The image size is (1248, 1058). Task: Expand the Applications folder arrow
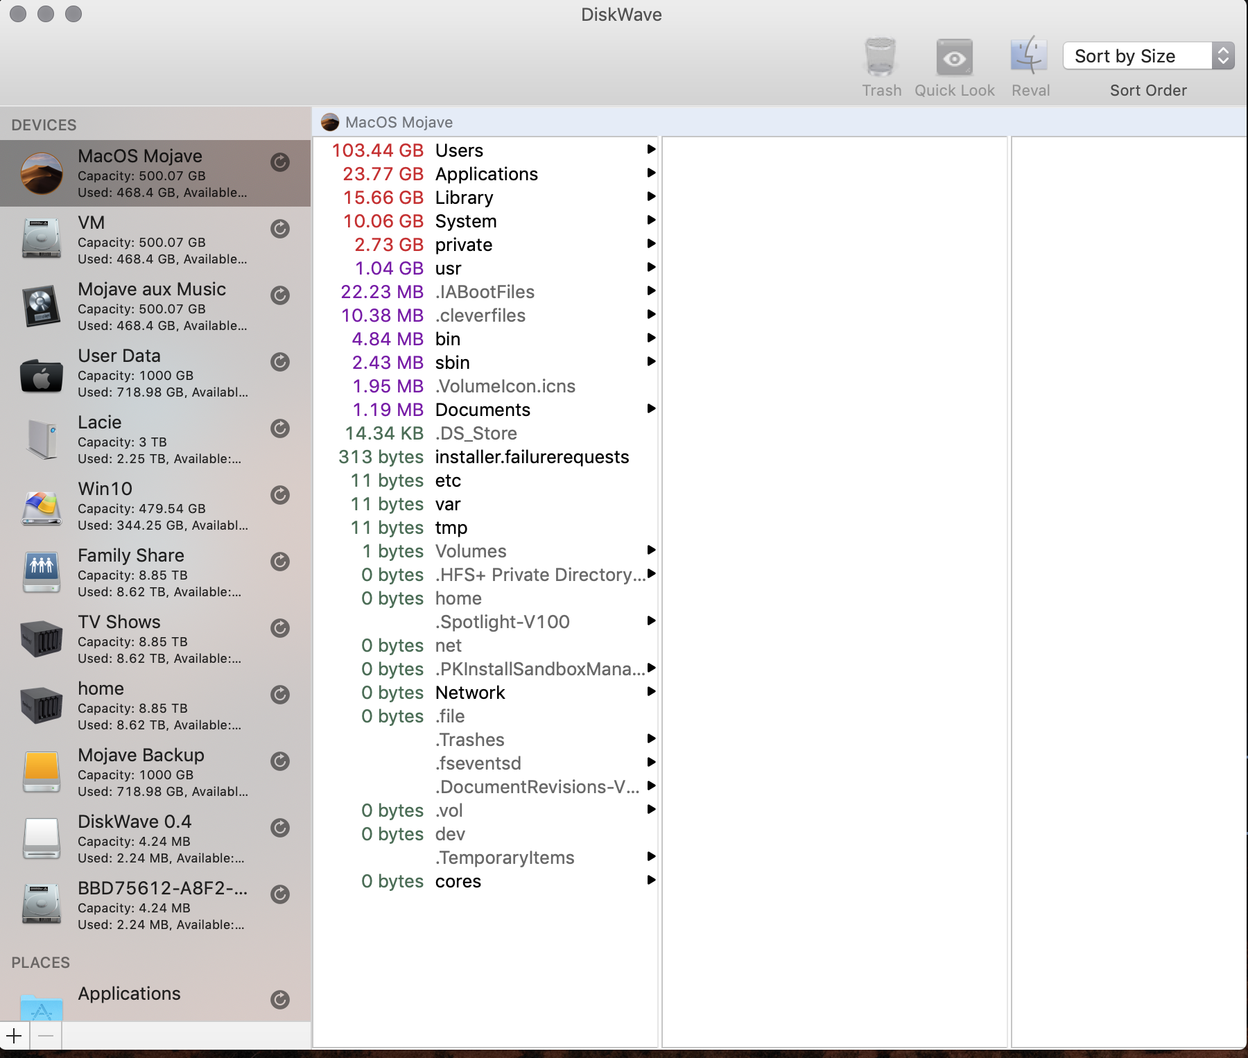(x=651, y=173)
